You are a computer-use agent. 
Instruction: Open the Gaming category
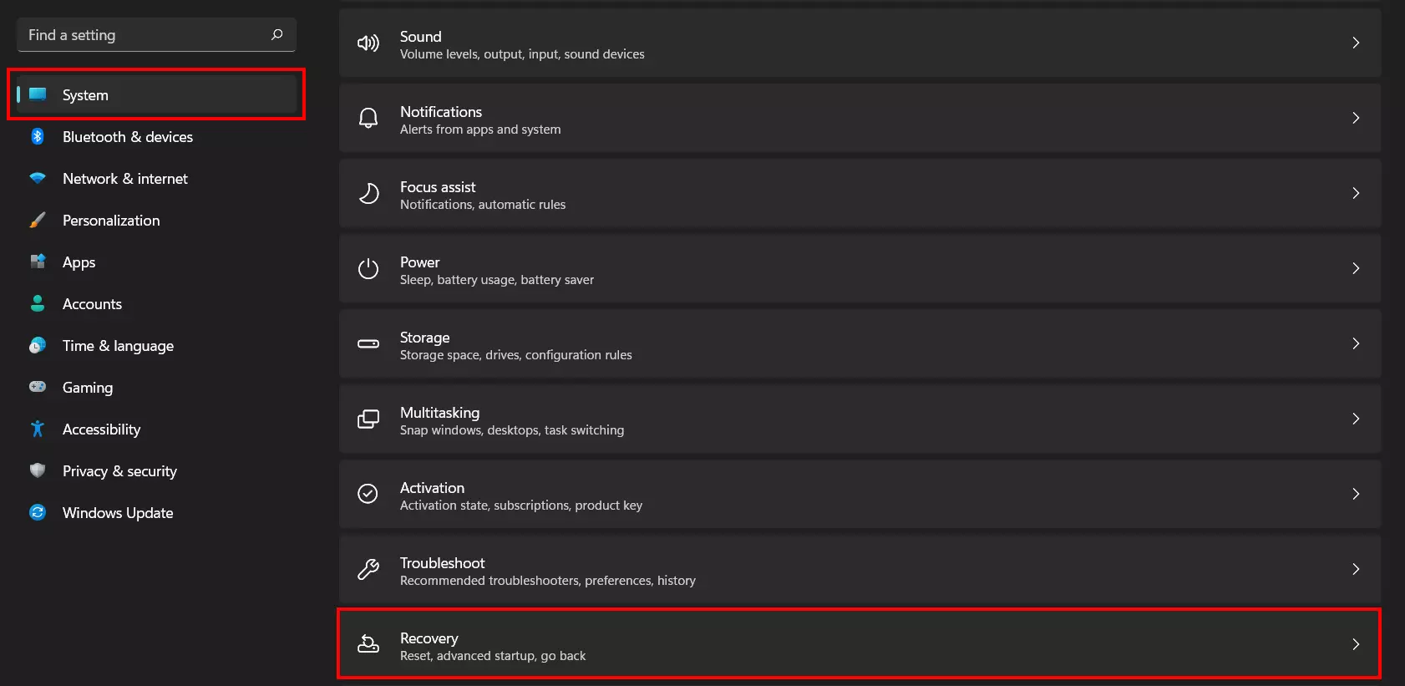click(156, 387)
